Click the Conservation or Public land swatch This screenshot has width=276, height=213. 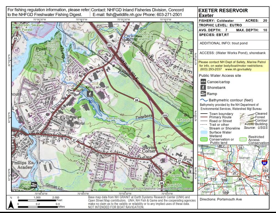point(204,139)
